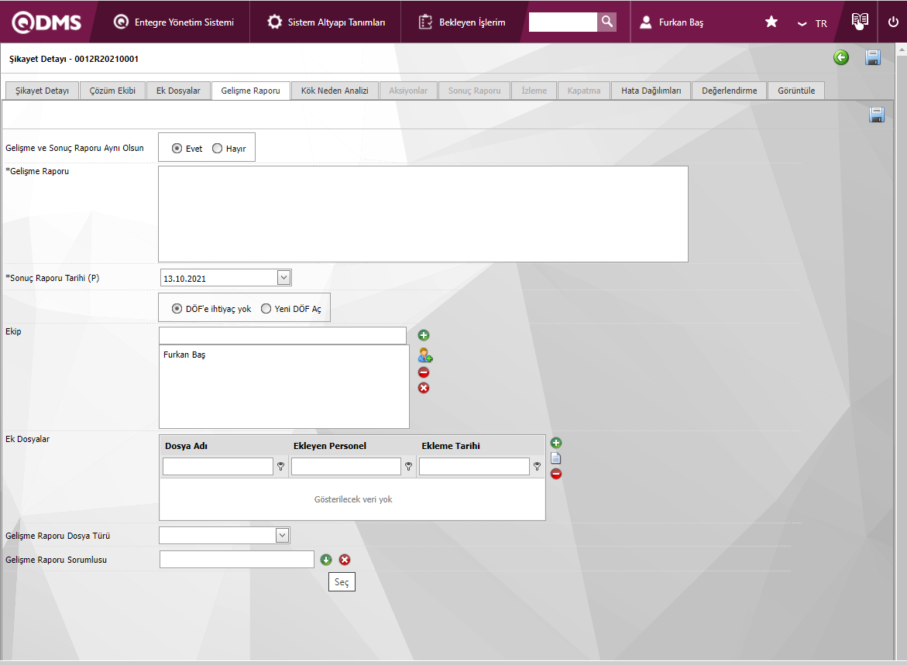Switch to Değerlendirme tab
Screen dimensions: 907x665
tap(730, 91)
